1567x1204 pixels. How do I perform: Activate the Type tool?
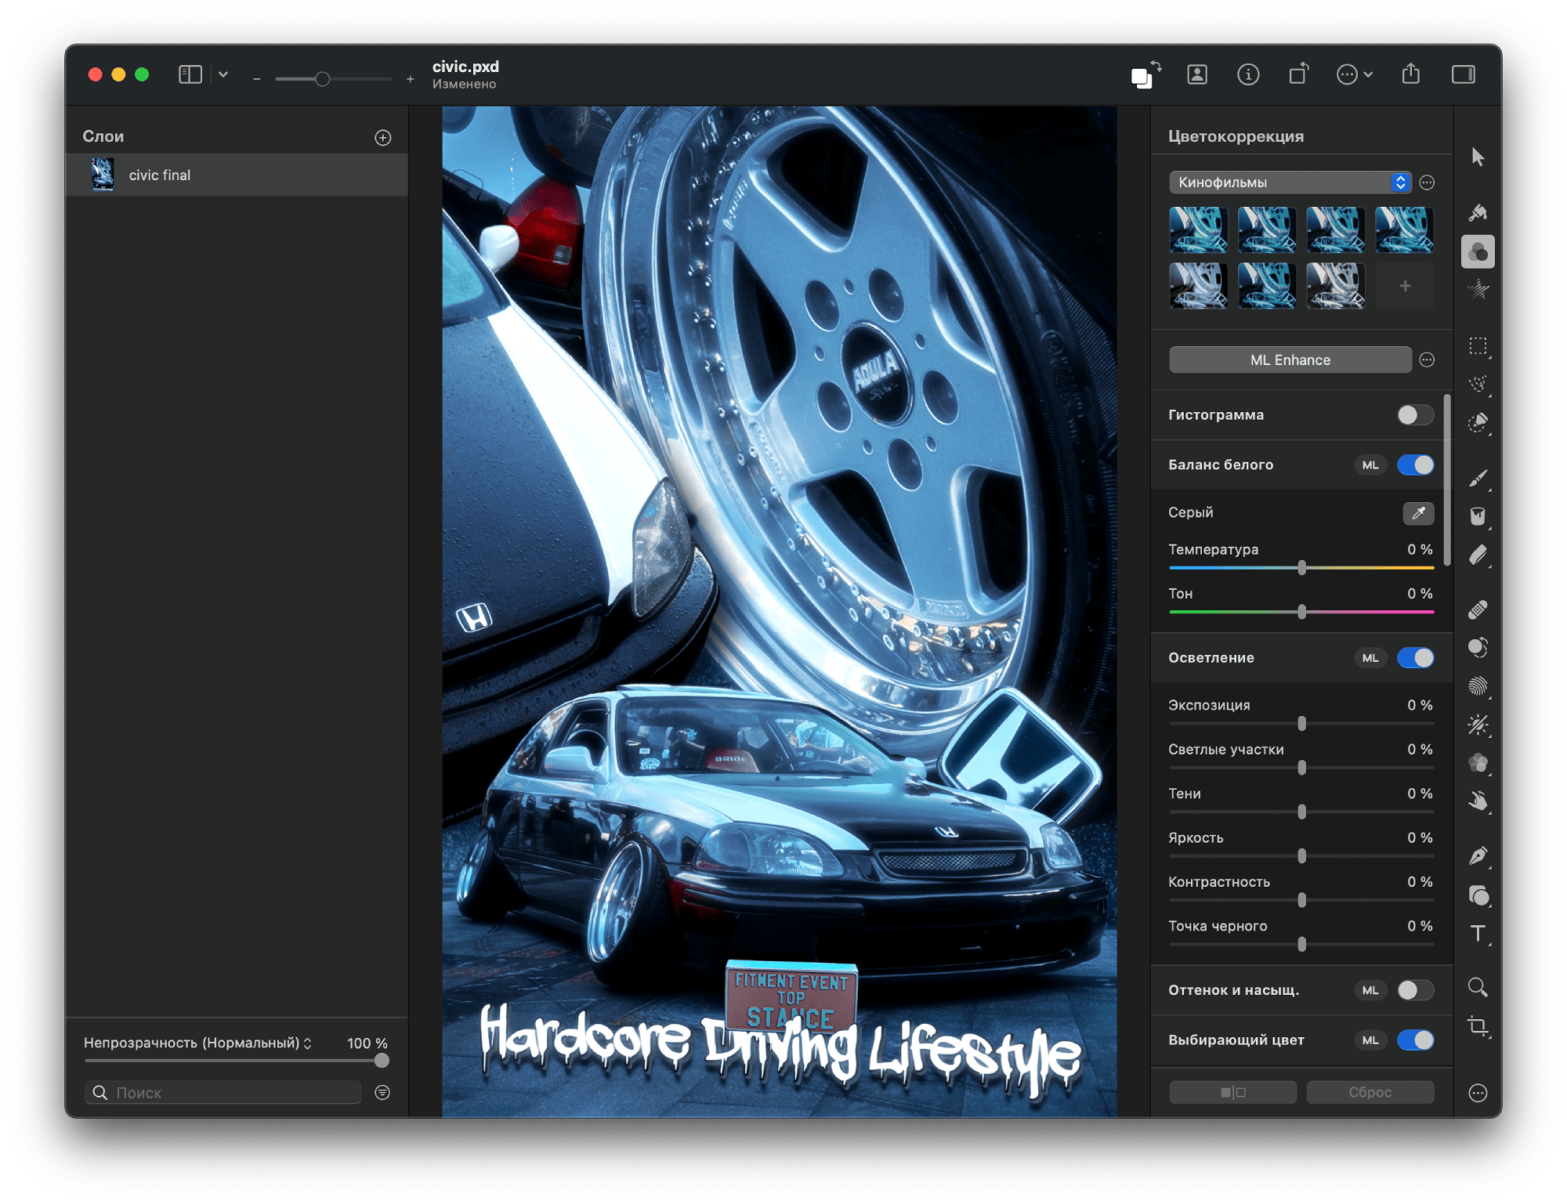tap(1479, 933)
